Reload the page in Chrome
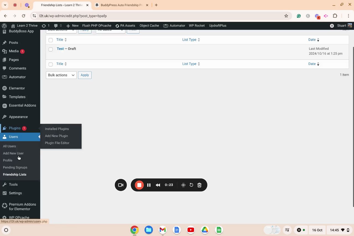The height and width of the screenshot is (236, 354). pyautogui.click(x=24, y=16)
